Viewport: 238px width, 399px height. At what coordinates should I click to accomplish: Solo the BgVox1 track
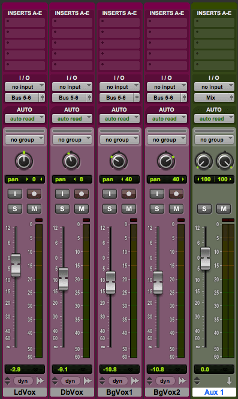pos(110,209)
